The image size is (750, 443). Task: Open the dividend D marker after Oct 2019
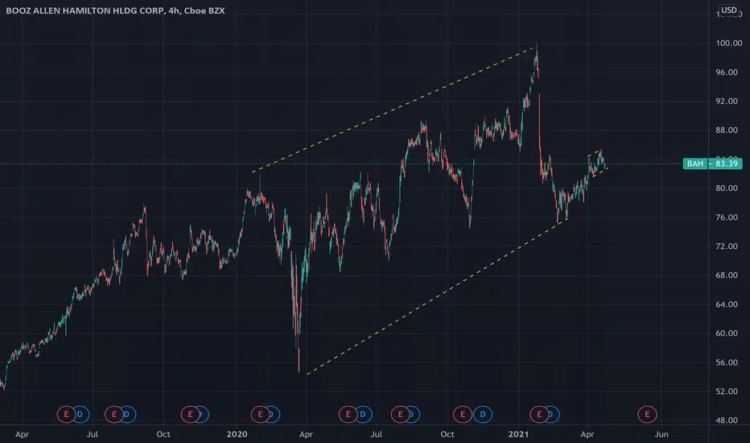click(201, 414)
